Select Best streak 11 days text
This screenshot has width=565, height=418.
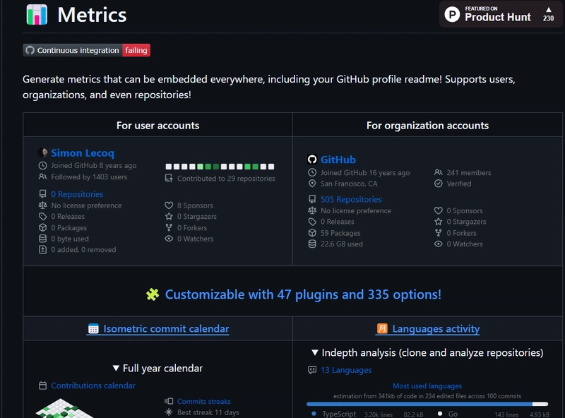click(208, 412)
